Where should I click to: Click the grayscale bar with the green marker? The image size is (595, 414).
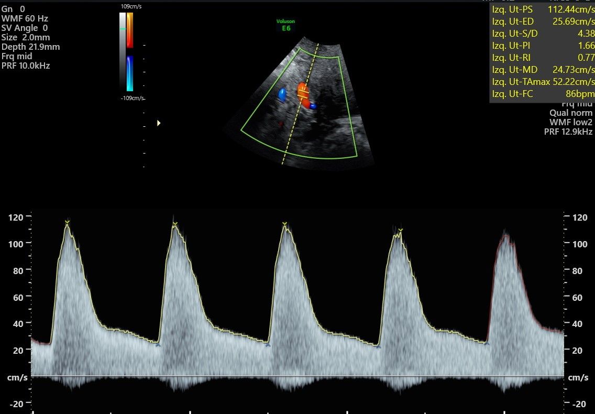tap(122, 51)
